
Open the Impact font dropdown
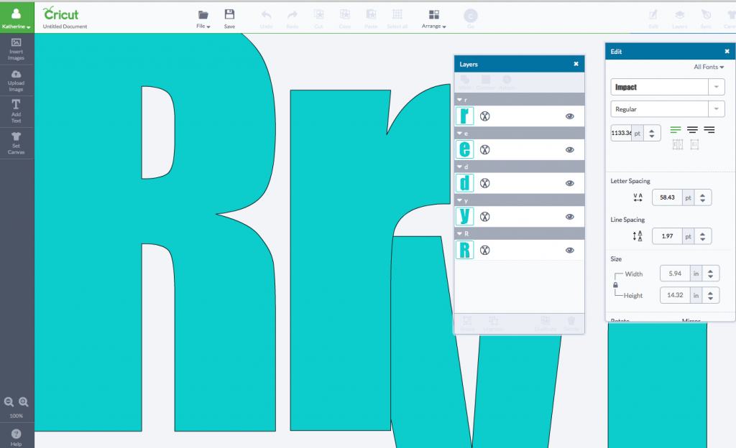[x=717, y=87]
